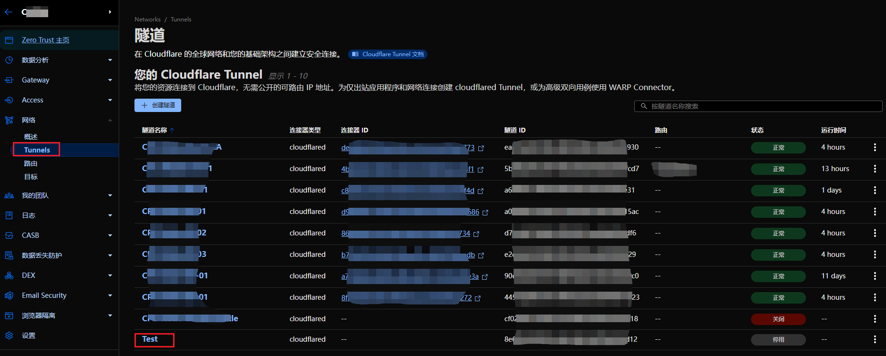Screen dimensions: 886x356
Task: Expand the 浏览器隔离 chevron
Action: click(x=110, y=315)
